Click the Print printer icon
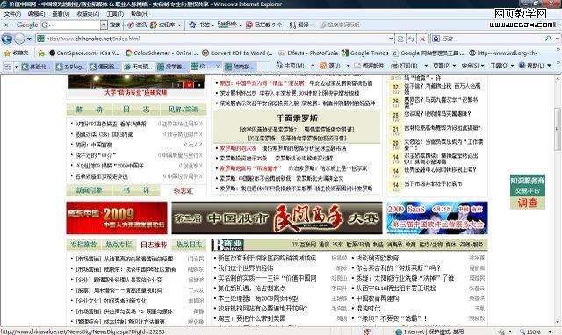This screenshot has height=335, width=562. click(x=394, y=66)
